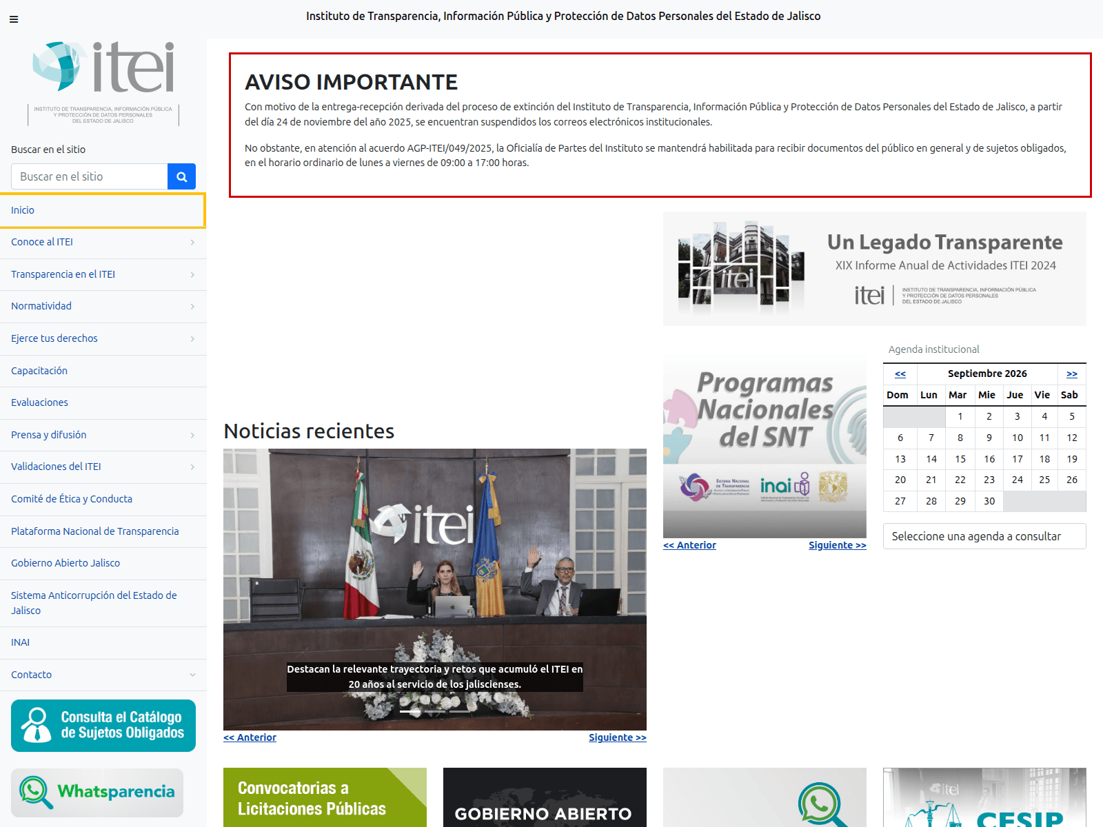Open the Evaluaciones menu item
The height and width of the screenshot is (827, 1103).
(x=103, y=402)
